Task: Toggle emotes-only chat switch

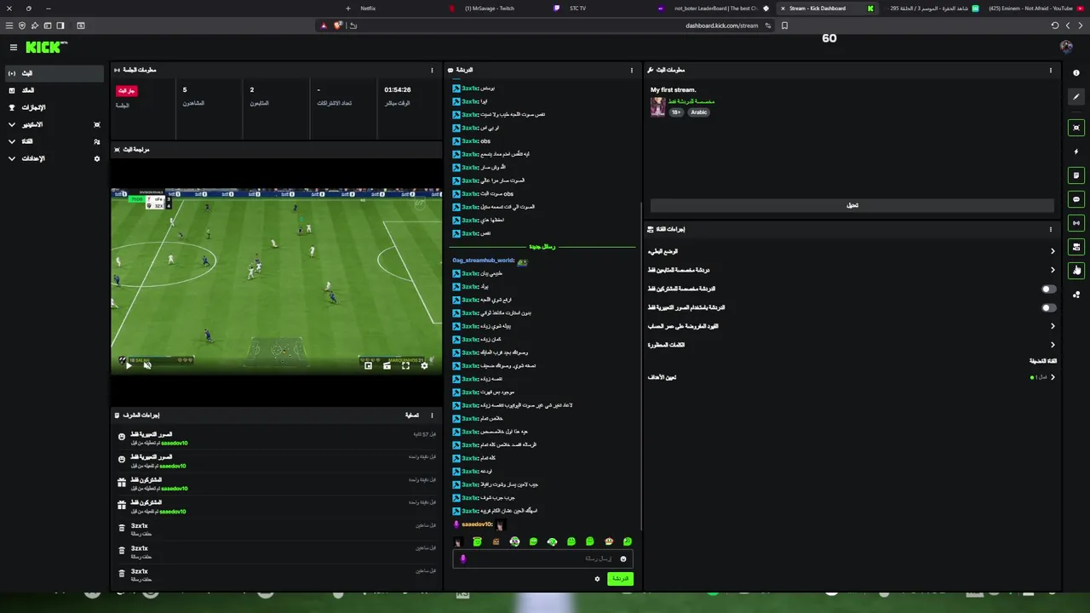Action: [x=1049, y=307]
